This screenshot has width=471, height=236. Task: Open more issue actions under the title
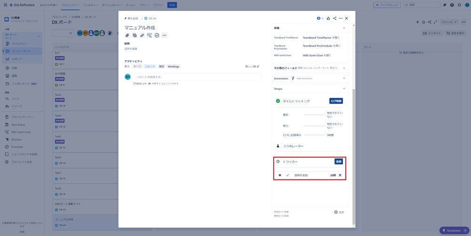click(164, 35)
